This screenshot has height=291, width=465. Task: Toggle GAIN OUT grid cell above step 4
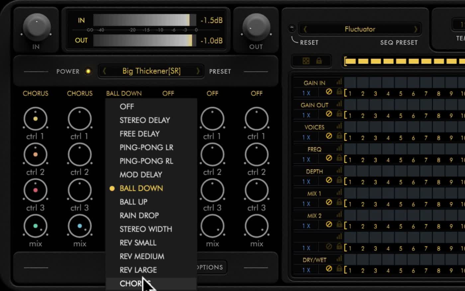coord(388,104)
